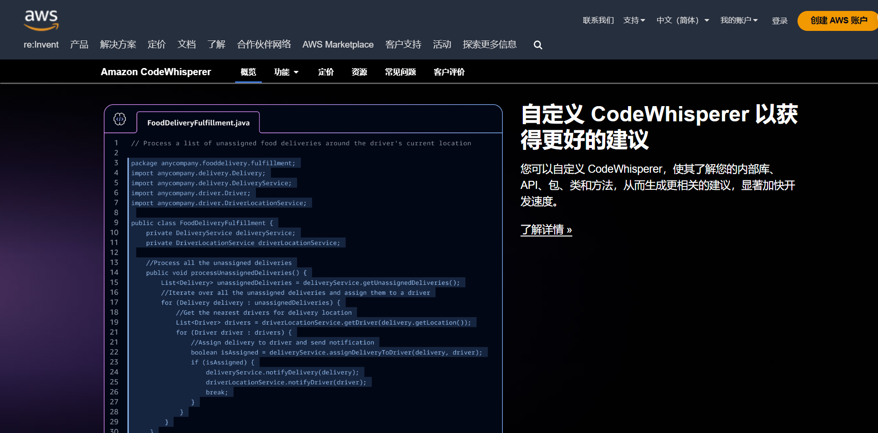Click the AWS logo in the top left
Viewport: 878px width, 433px height.
click(41, 20)
